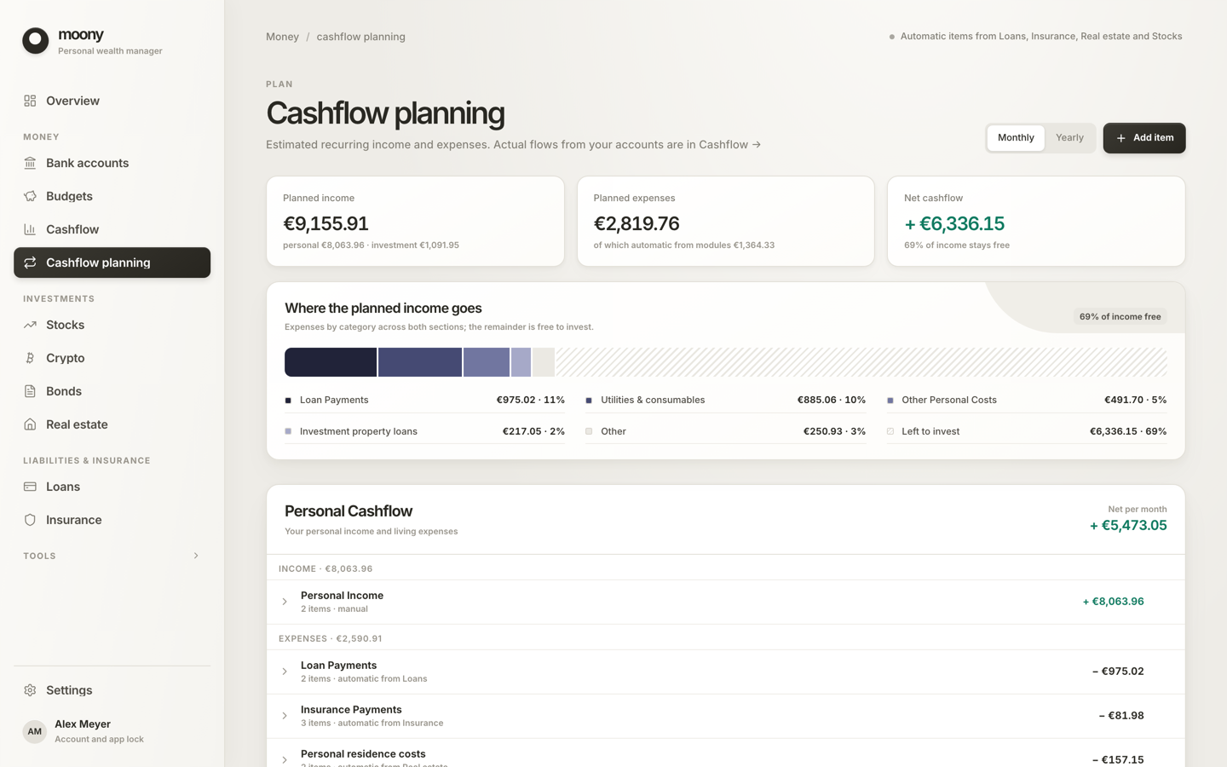Click the Crypto bitcoin icon
The image size is (1227, 767).
[30, 358]
